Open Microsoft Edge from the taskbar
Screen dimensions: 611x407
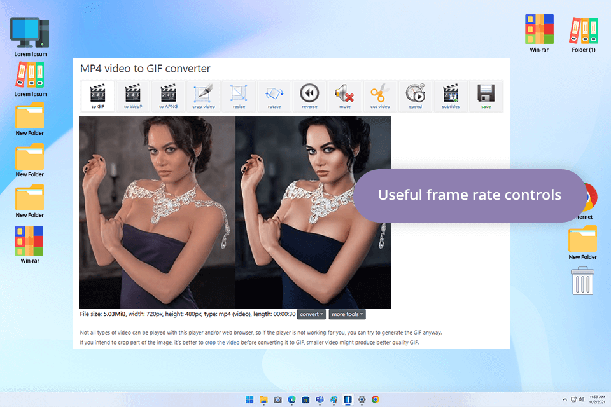pyautogui.click(x=292, y=399)
